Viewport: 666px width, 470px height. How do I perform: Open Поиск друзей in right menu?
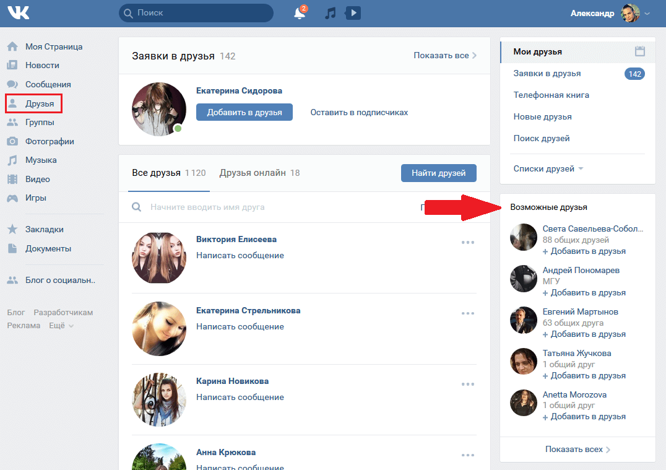pos(541,139)
